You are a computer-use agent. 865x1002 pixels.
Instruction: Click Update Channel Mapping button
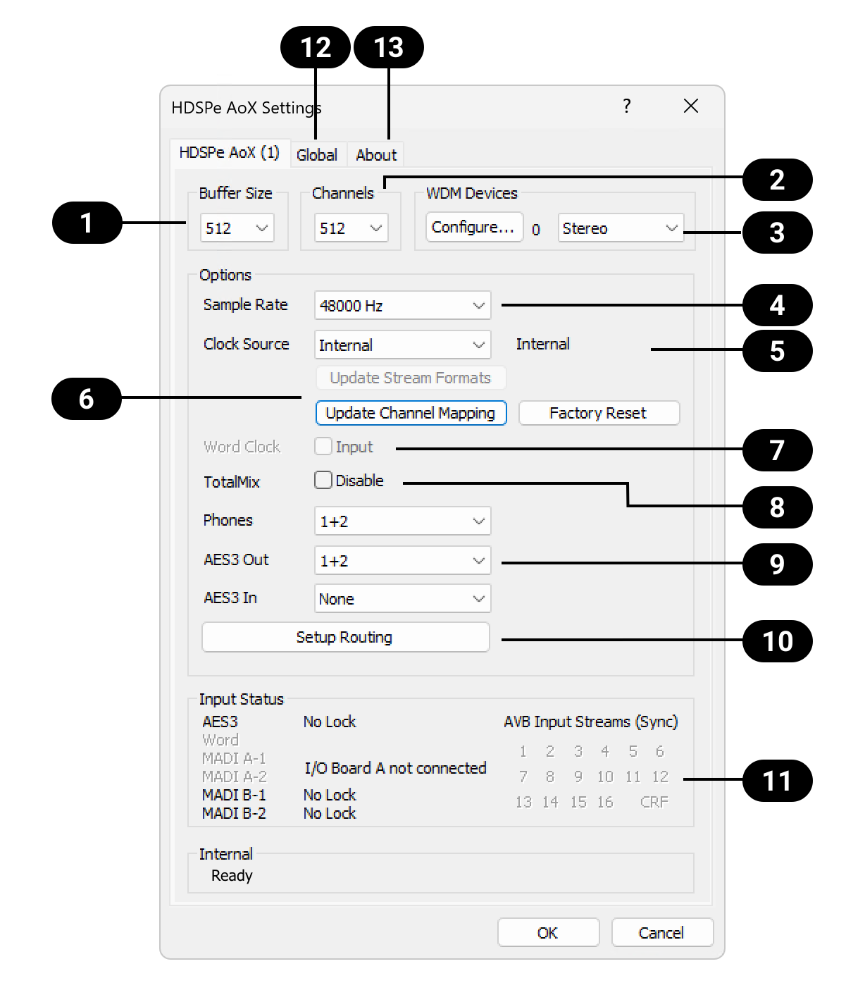(411, 413)
